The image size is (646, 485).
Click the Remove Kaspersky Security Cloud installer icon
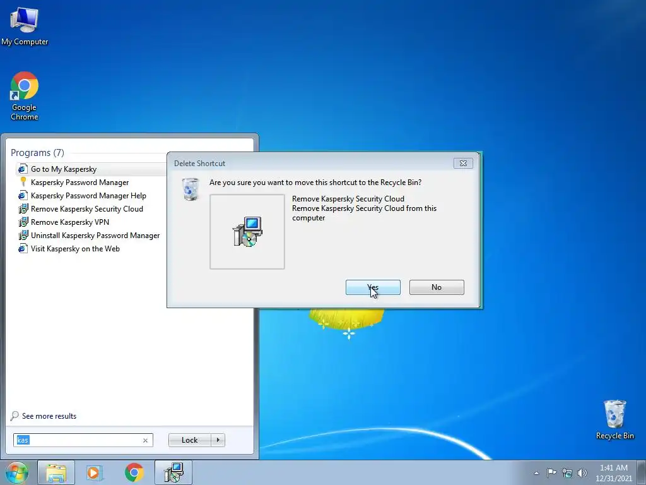23,208
